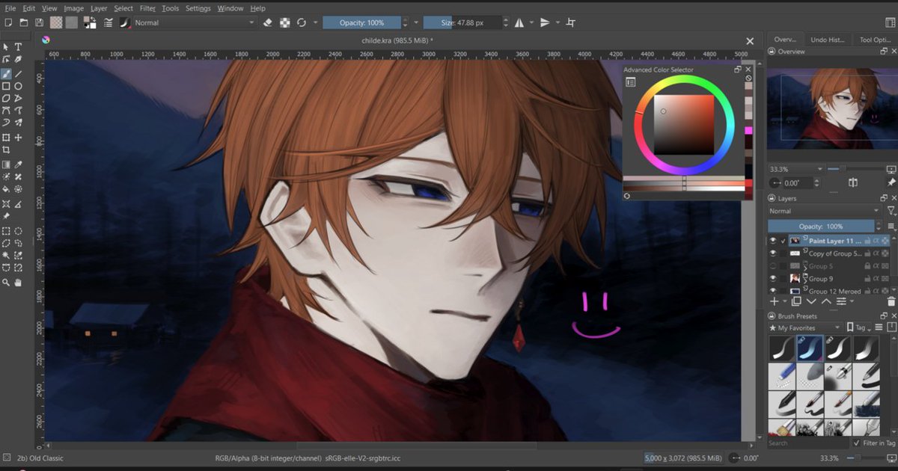
Task: Select the Transform tool
Action: (6, 138)
